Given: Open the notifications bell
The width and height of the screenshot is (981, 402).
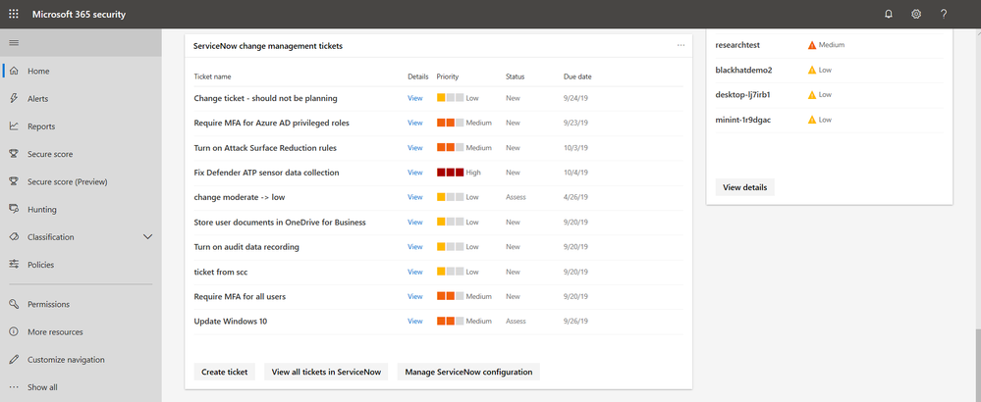Looking at the screenshot, I should point(889,15).
